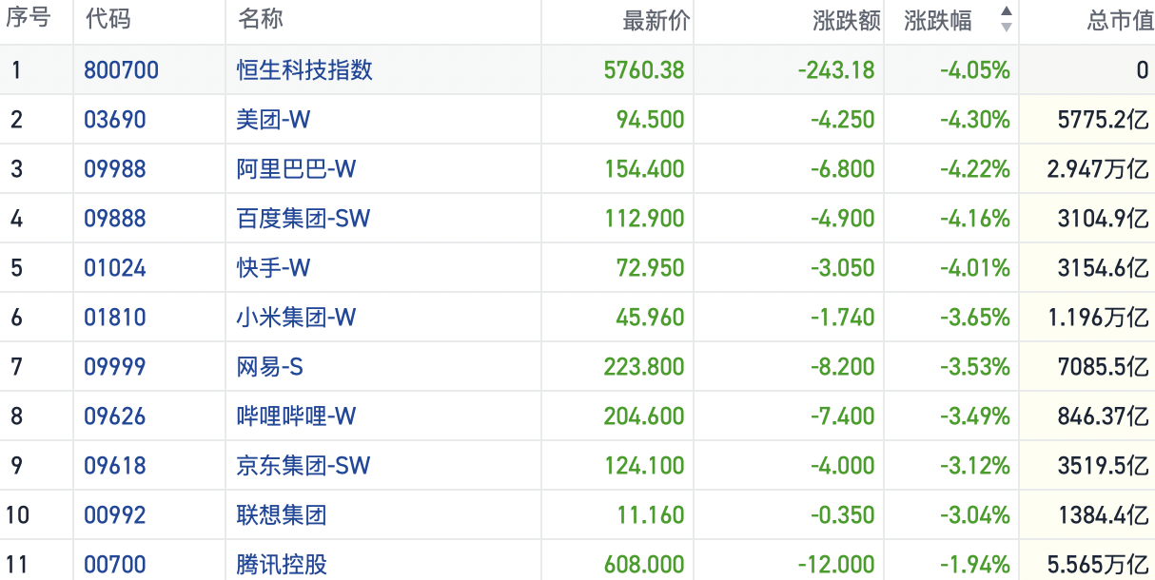1155x580 pixels.
Task: Open stock code 800700 link
Action: pyautogui.click(x=122, y=70)
